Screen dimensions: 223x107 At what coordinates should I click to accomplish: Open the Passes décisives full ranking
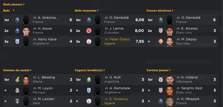coord(160,11)
